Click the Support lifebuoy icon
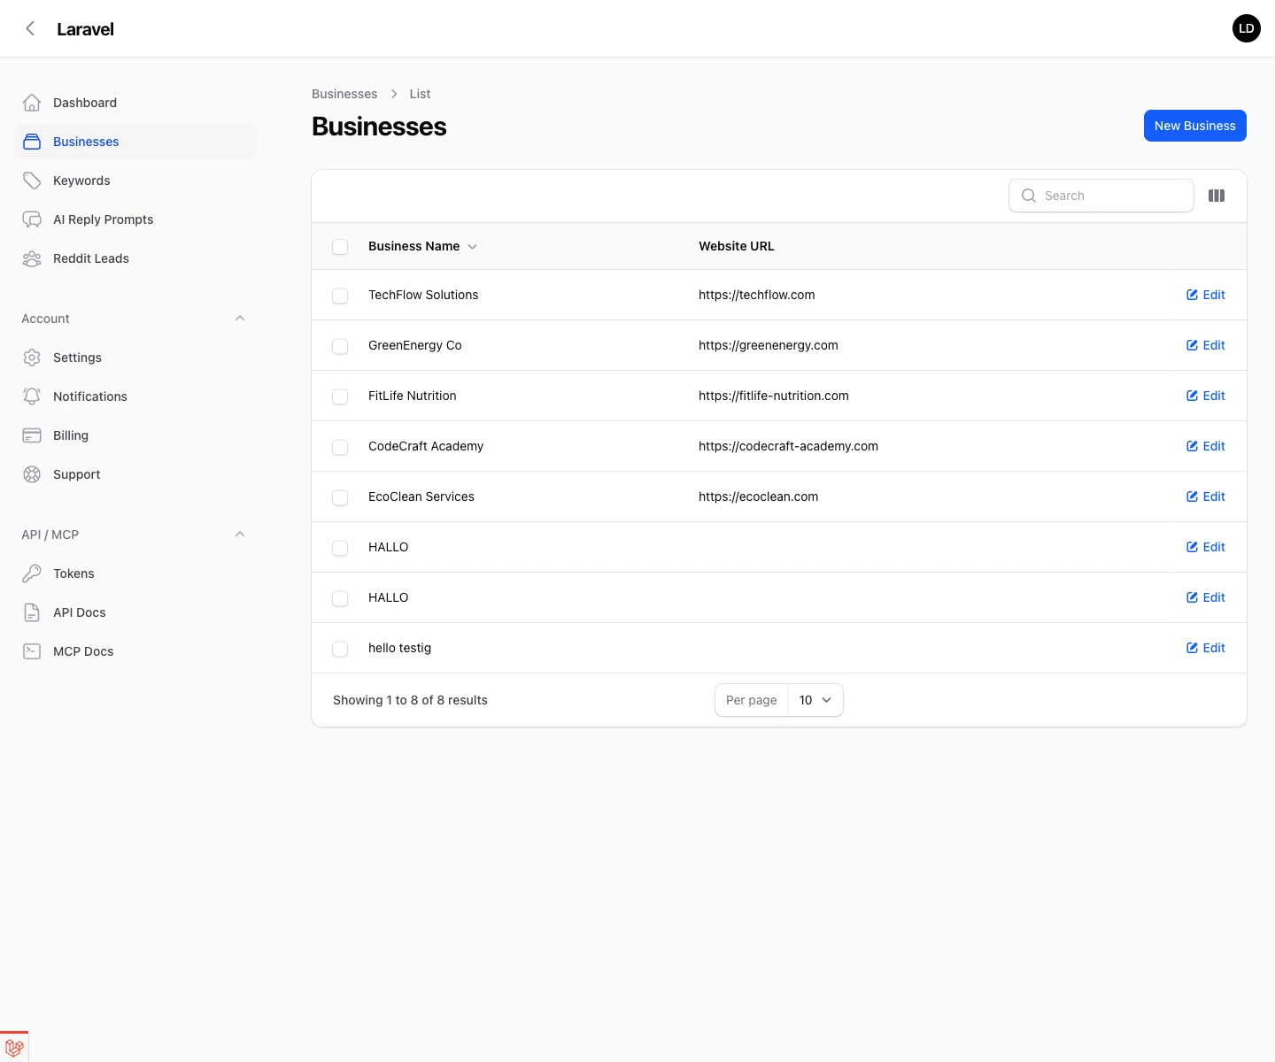1275x1062 pixels. point(32,474)
